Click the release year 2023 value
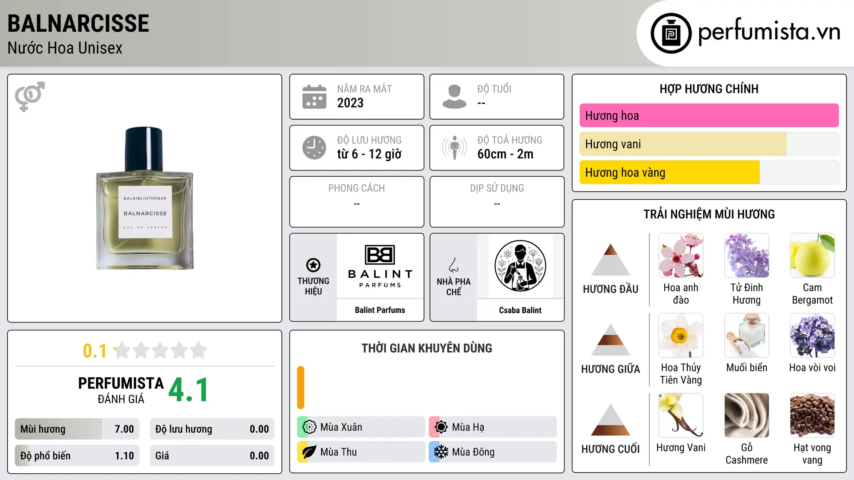Viewport: 854px width, 480px height. tap(350, 103)
